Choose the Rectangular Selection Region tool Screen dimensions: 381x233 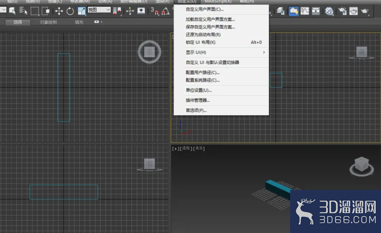35,11
